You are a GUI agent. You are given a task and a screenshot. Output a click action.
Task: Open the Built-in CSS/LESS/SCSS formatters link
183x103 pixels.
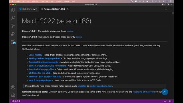tap(47, 66)
